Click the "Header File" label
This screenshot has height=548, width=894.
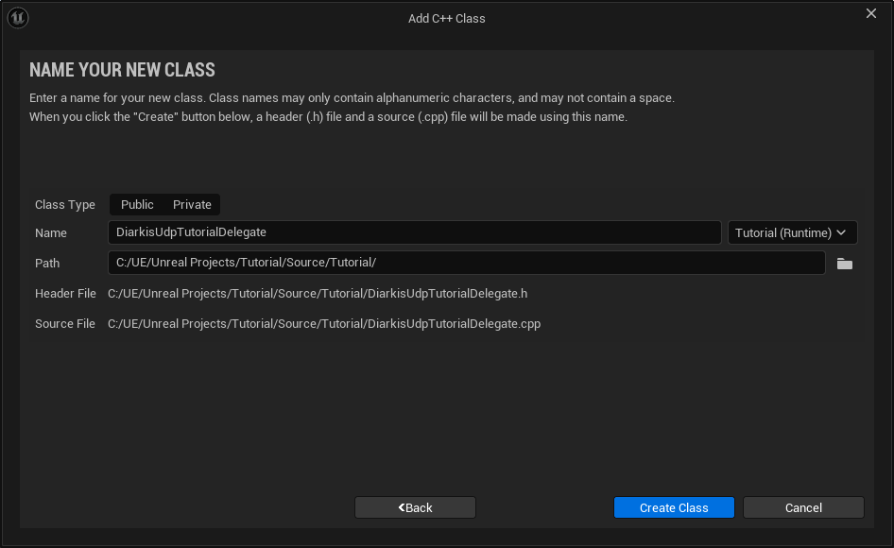point(65,294)
